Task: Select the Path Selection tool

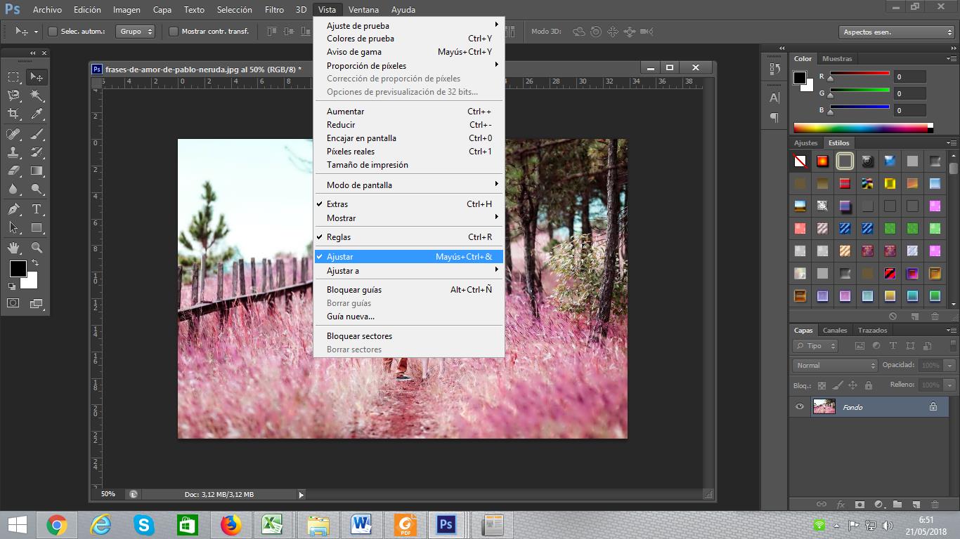Action: [13, 227]
